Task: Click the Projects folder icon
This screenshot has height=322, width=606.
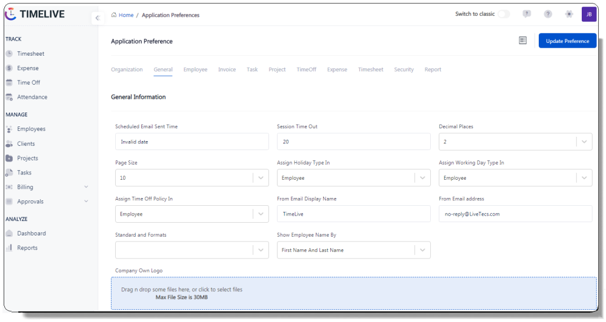Action: click(x=9, y=159)
